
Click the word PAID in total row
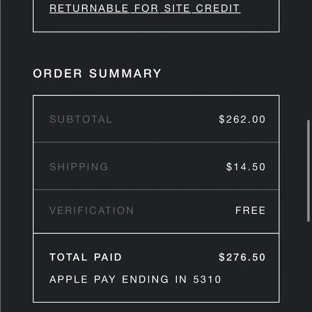[x=108, y=257]
